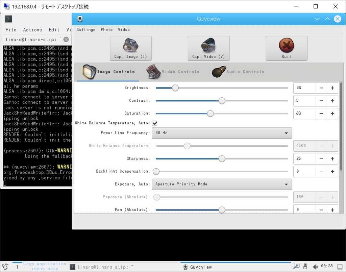Click the Sharpness value field showing 25
This screenshot has height=272, width=346.
(305, 158)
